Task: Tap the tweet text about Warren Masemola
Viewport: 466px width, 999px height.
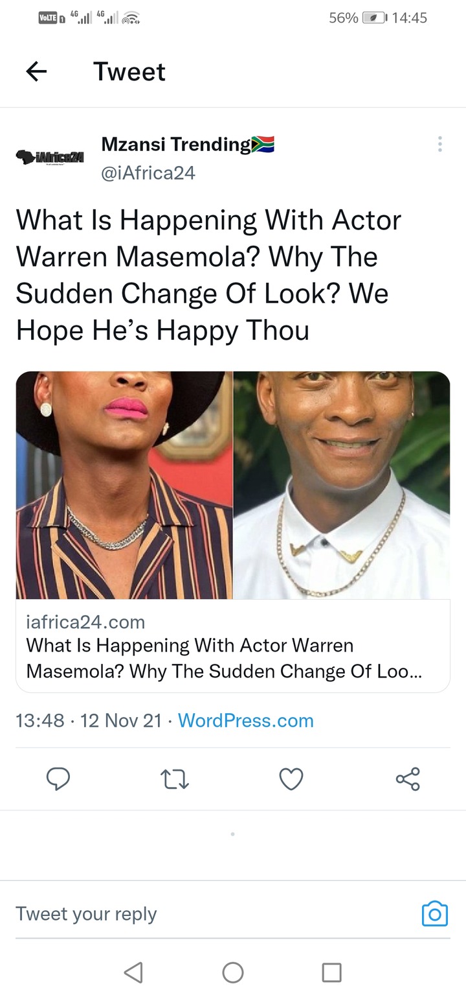Action: 208,276
